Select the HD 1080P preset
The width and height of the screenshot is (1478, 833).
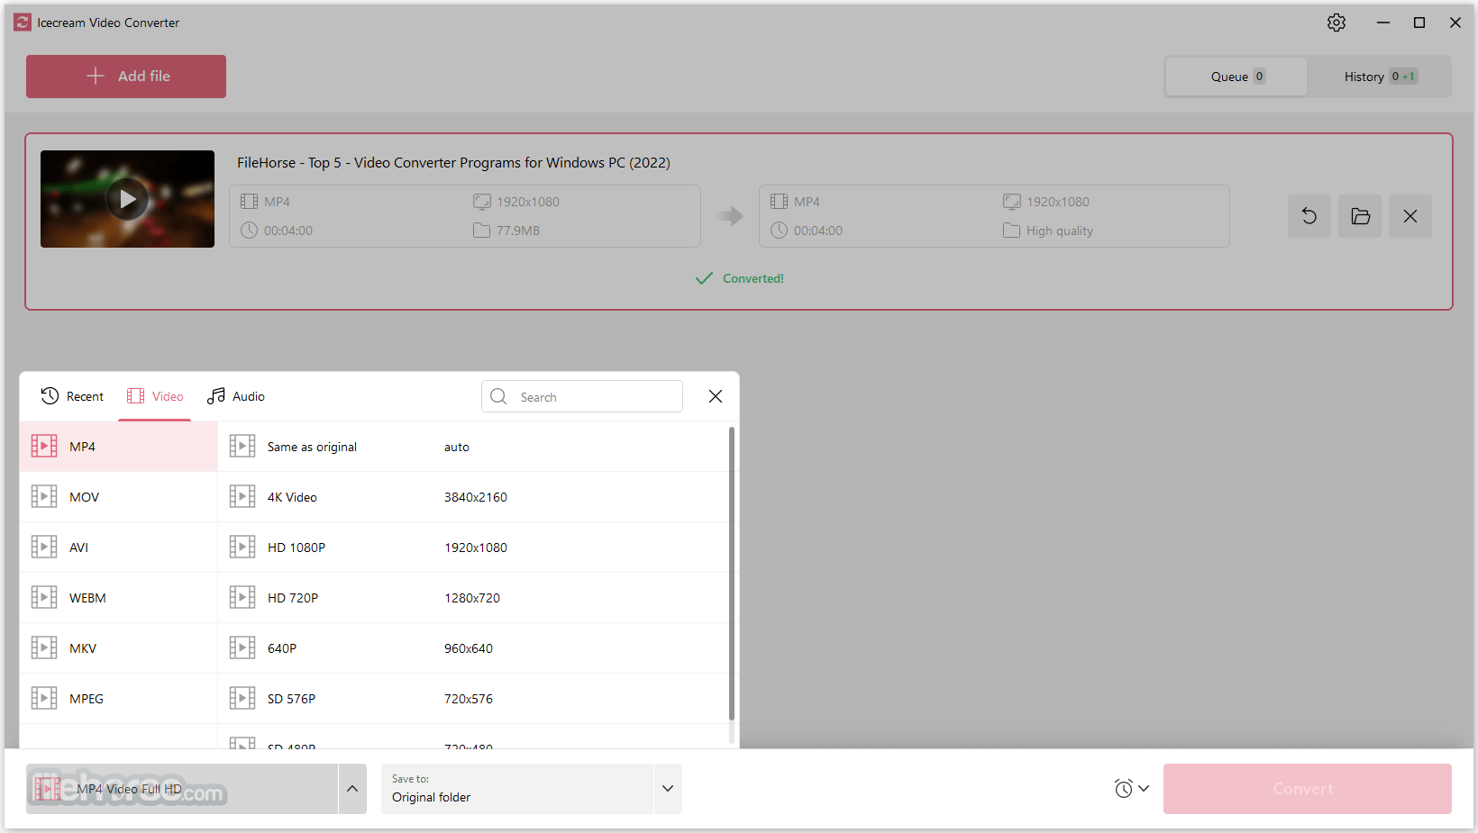[473, 548]
